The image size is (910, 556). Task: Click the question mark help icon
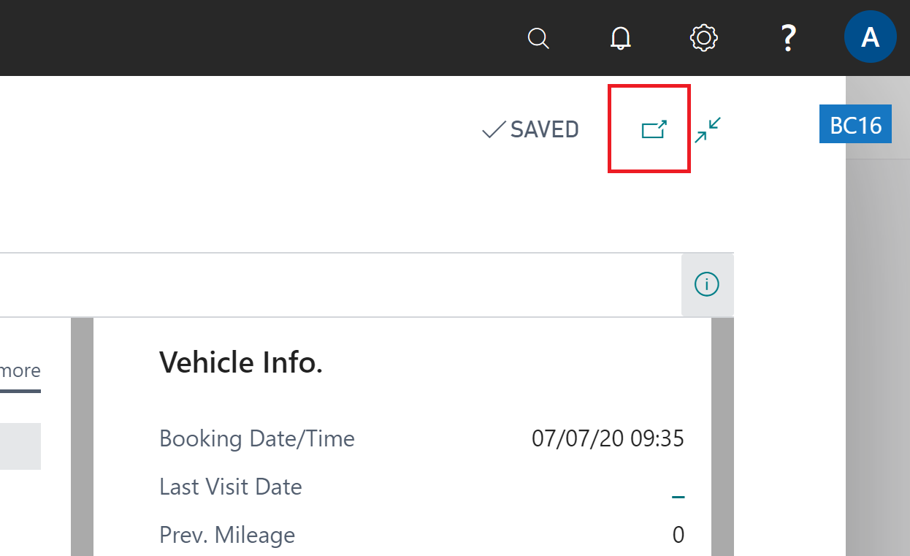[787, 38]
